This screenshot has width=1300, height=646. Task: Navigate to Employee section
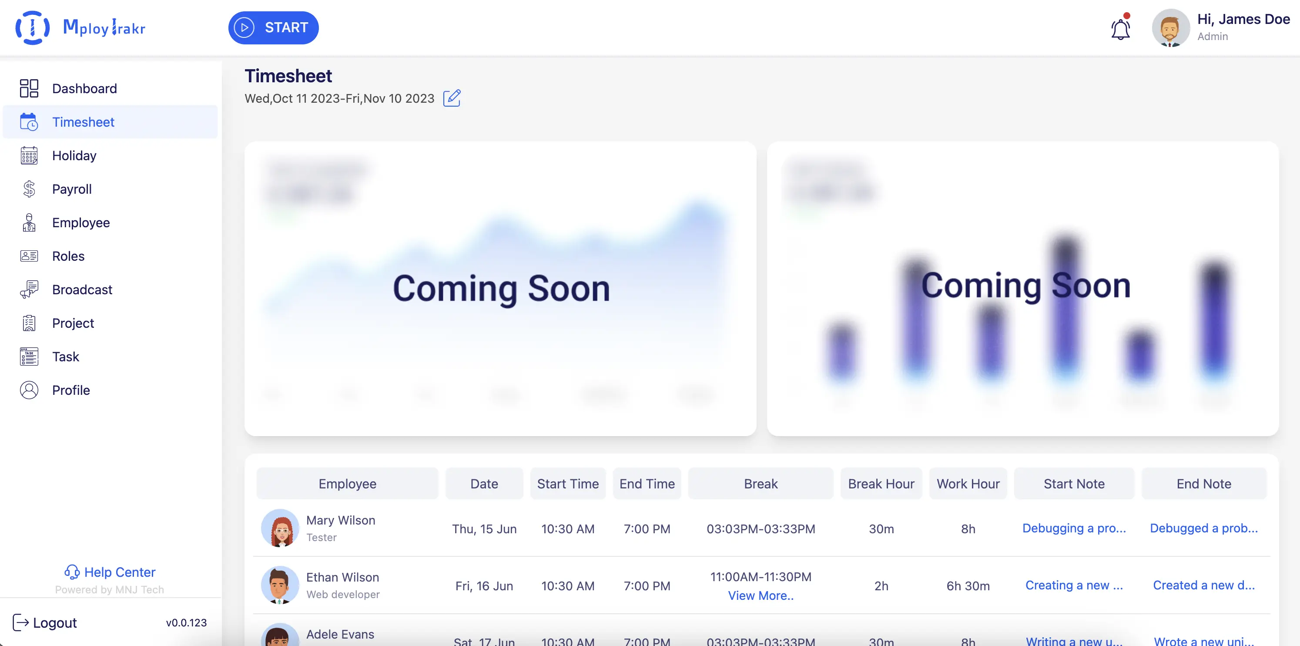110,222
